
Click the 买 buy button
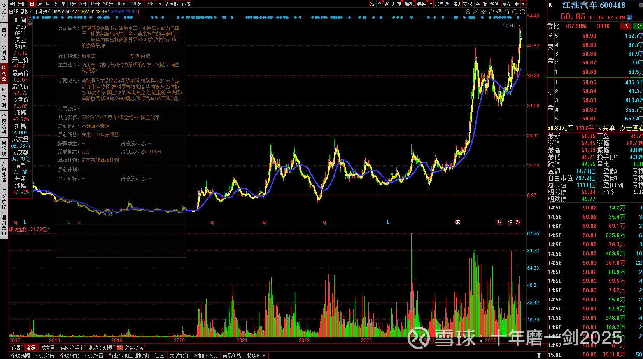click(626, 26)
